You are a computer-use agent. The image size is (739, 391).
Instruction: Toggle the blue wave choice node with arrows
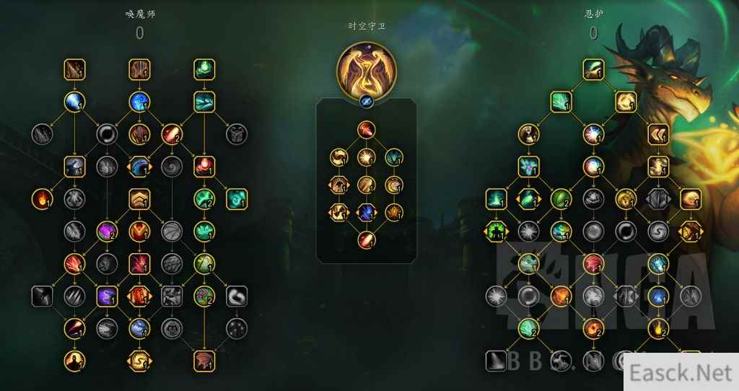(139, 167)
